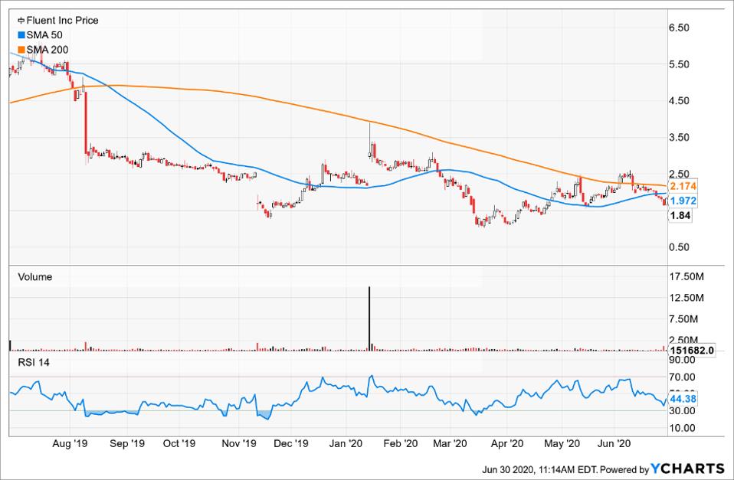The height and width of the screenshot is (480, 734).
Task: Click the Sep '19 date axis label
Action: tap(127, 444)
